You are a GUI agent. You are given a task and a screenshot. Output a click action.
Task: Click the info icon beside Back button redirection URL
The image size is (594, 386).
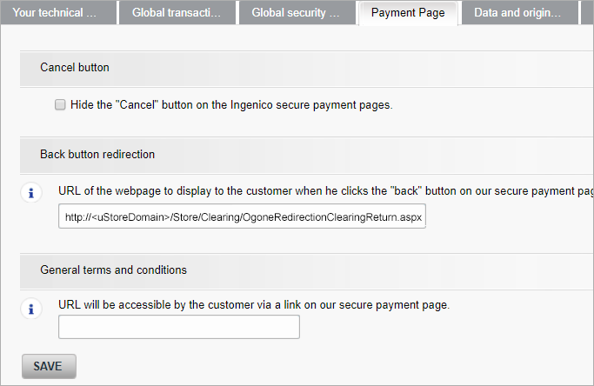click(32, 192)
